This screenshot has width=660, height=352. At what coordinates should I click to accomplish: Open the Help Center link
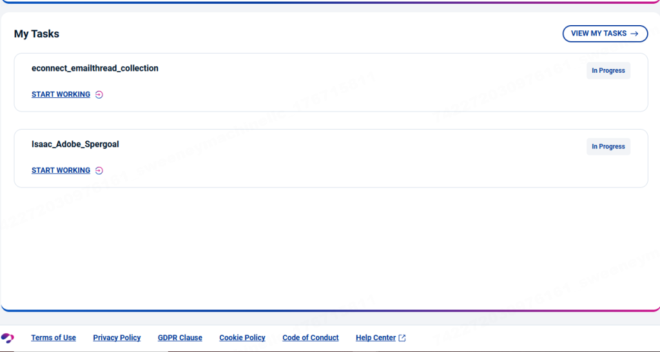[376, 338]
